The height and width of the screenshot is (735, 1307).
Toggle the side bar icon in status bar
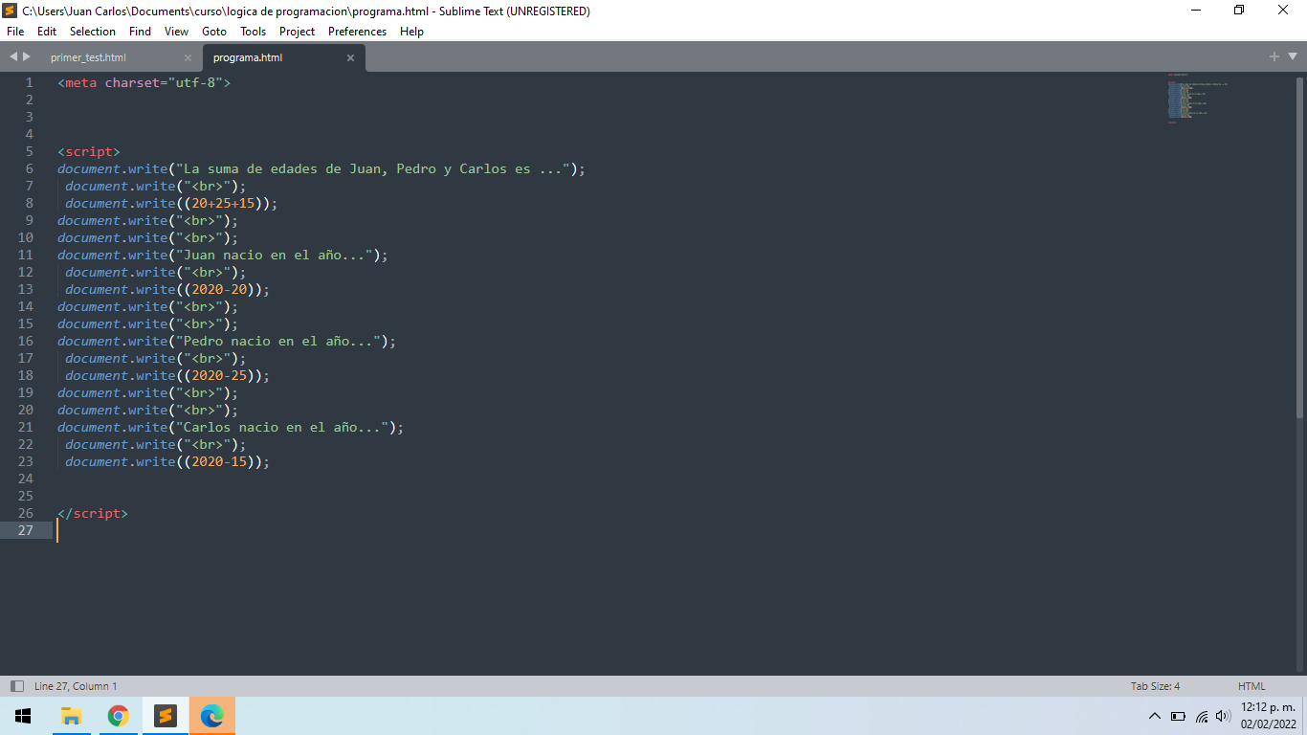tap(16, 686)
